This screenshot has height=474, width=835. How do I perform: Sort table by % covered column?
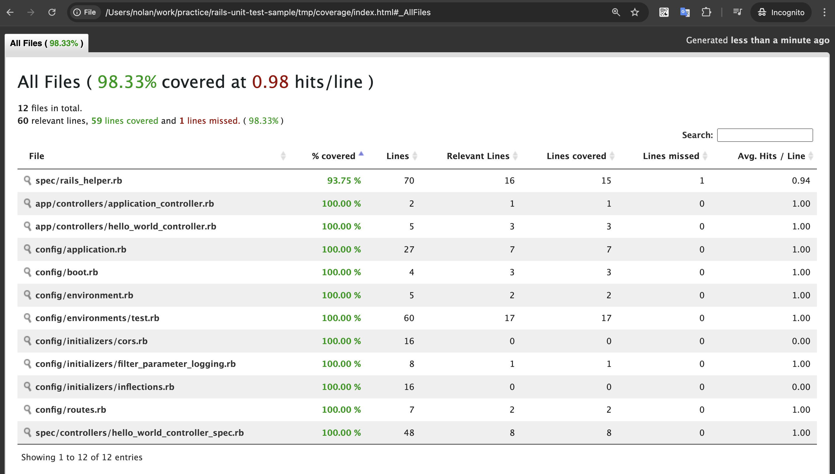[x=333, y=156]
